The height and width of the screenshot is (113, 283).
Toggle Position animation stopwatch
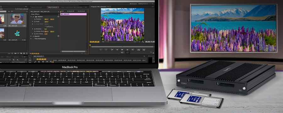[35, 19]
